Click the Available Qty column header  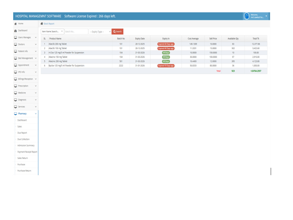[233, 39]
